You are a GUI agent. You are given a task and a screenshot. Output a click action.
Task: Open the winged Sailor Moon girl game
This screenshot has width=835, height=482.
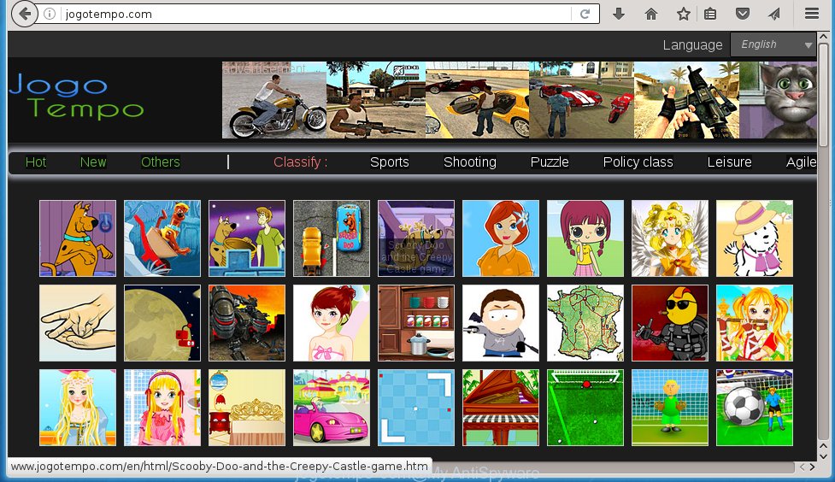[x=670, y=238]
